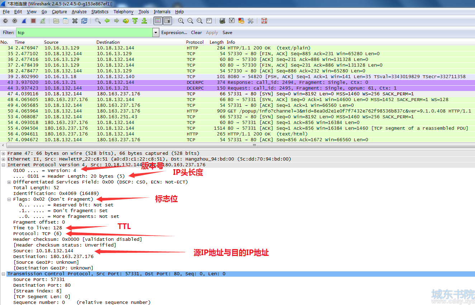Expand the Differentiated Services Field node
Screen dimensions: 475x305
click(x=9, y=182)
